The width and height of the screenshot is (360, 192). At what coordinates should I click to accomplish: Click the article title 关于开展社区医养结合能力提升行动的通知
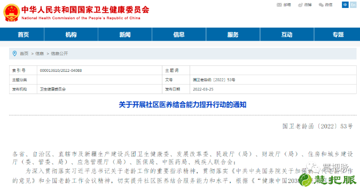click(x=183, y=105)
